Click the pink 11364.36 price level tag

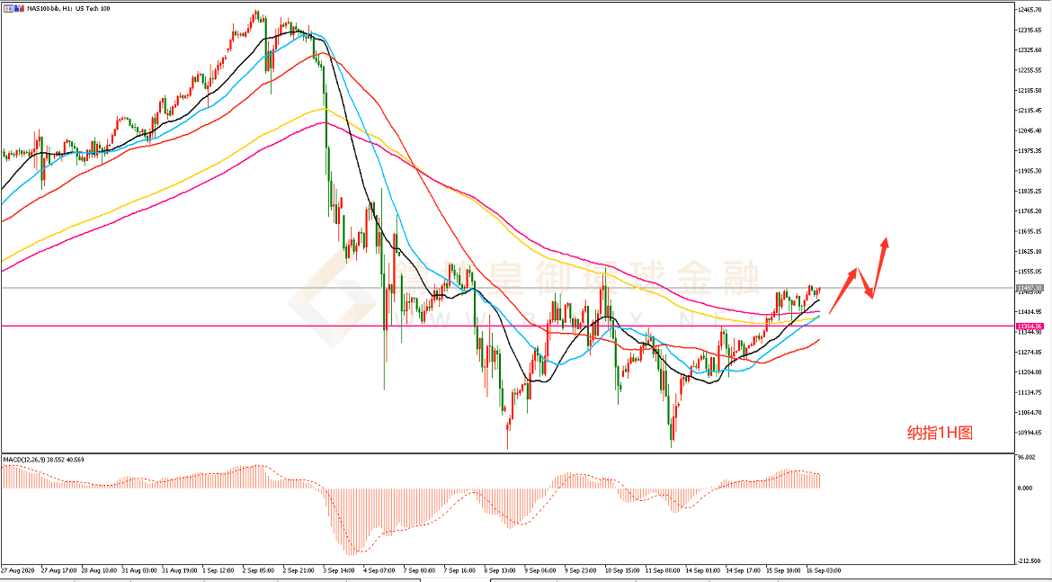pos(1029,326)
